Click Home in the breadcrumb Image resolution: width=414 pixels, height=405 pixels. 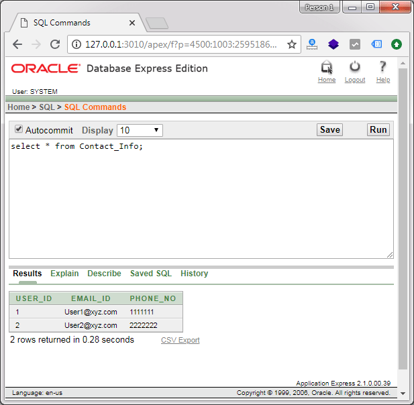(x=19, y=107)
